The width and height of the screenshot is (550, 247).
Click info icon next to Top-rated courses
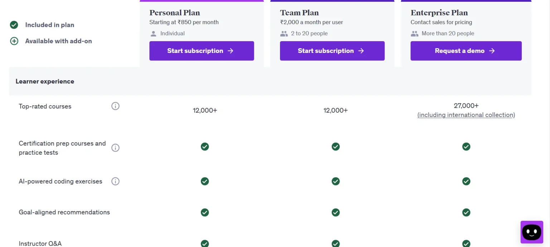tap(115, 106)
